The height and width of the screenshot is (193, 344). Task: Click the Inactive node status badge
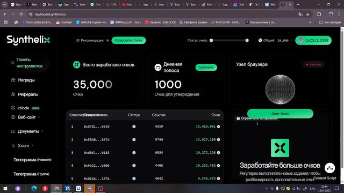pyautogui.click(x=313, y=64)
